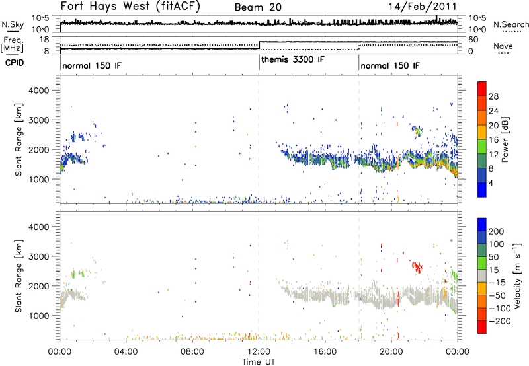Image resolution: width=529 pixels, height=366 pixels.
Task: Pick the light green segment of the power colorbar
Action: click(482, 146)
